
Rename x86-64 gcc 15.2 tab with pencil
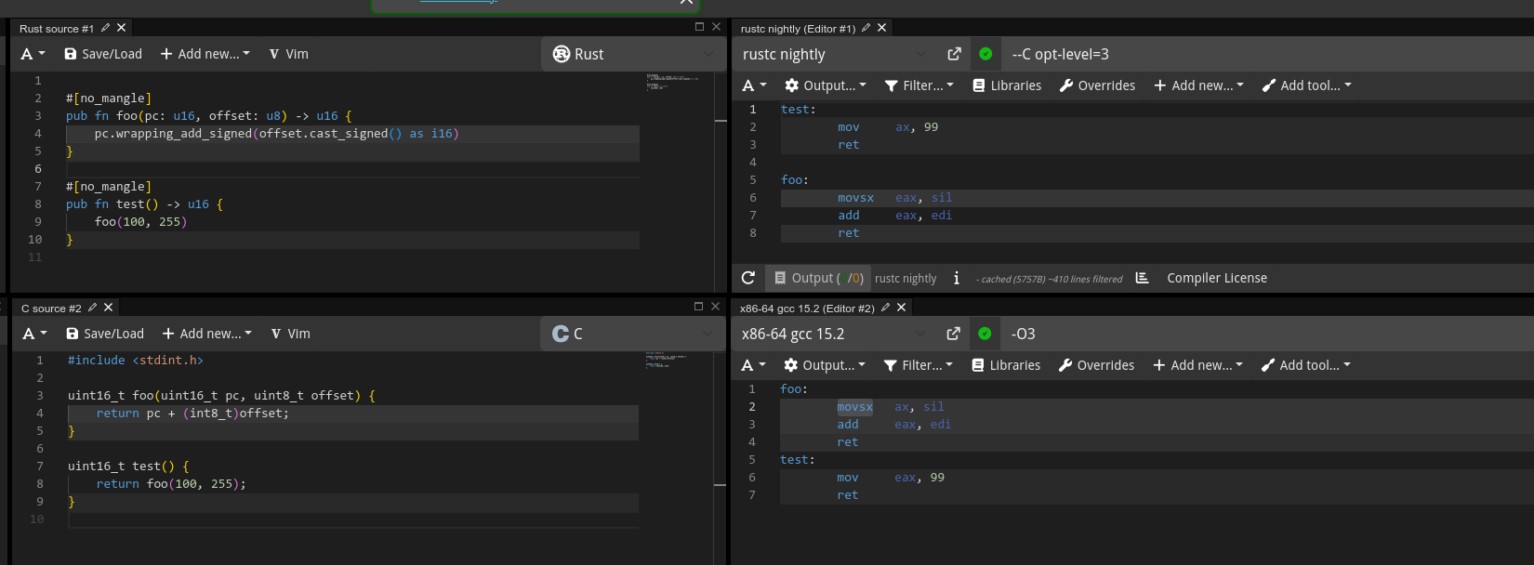click(x=885, y=308)
